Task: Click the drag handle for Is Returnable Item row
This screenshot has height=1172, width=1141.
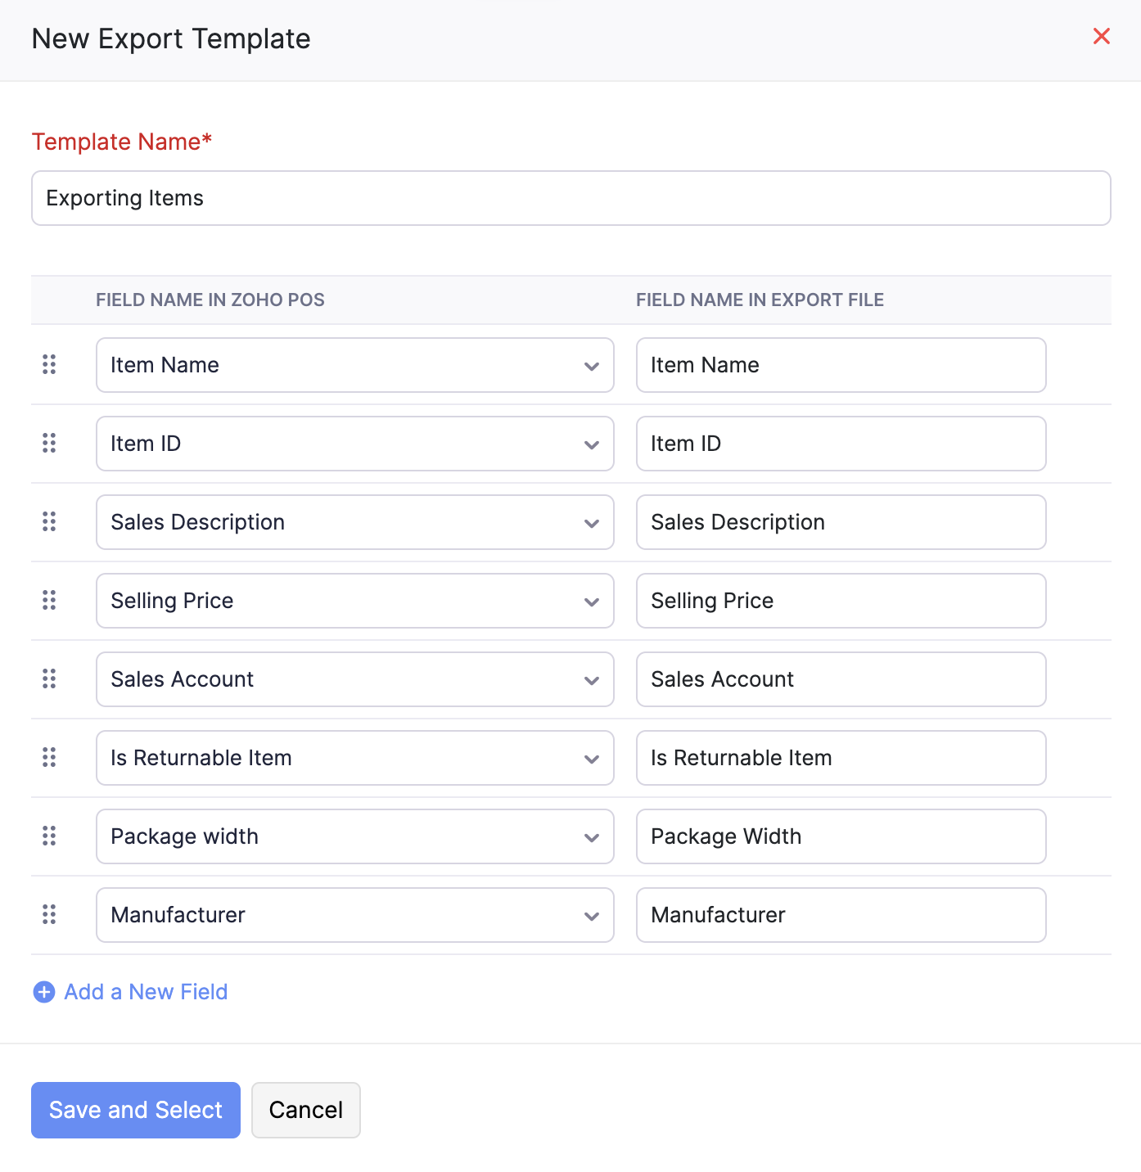Action: pos(49,757)
